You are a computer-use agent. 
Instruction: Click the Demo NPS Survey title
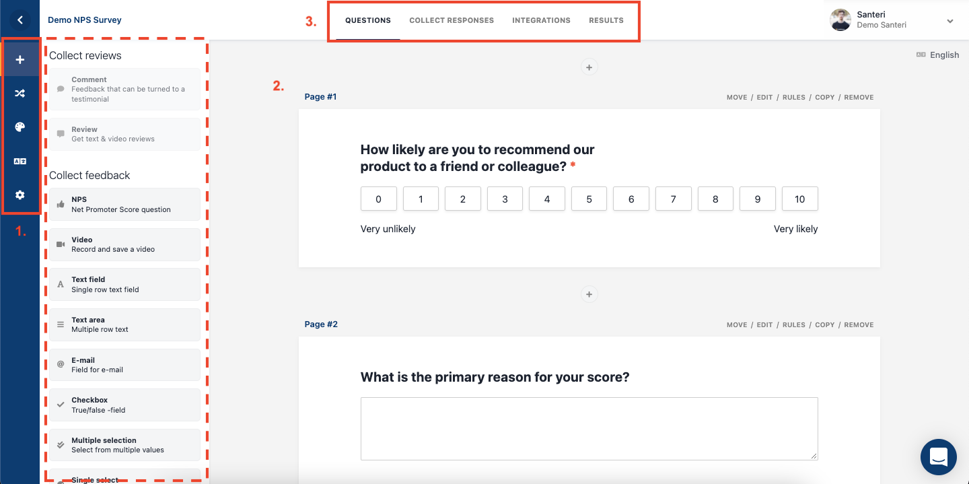(x=85, y=20)
